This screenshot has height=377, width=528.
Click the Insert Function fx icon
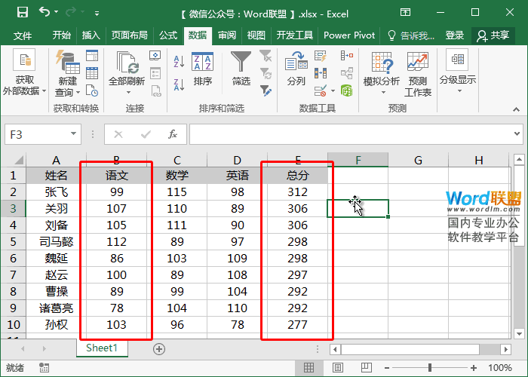coord(173,134)
